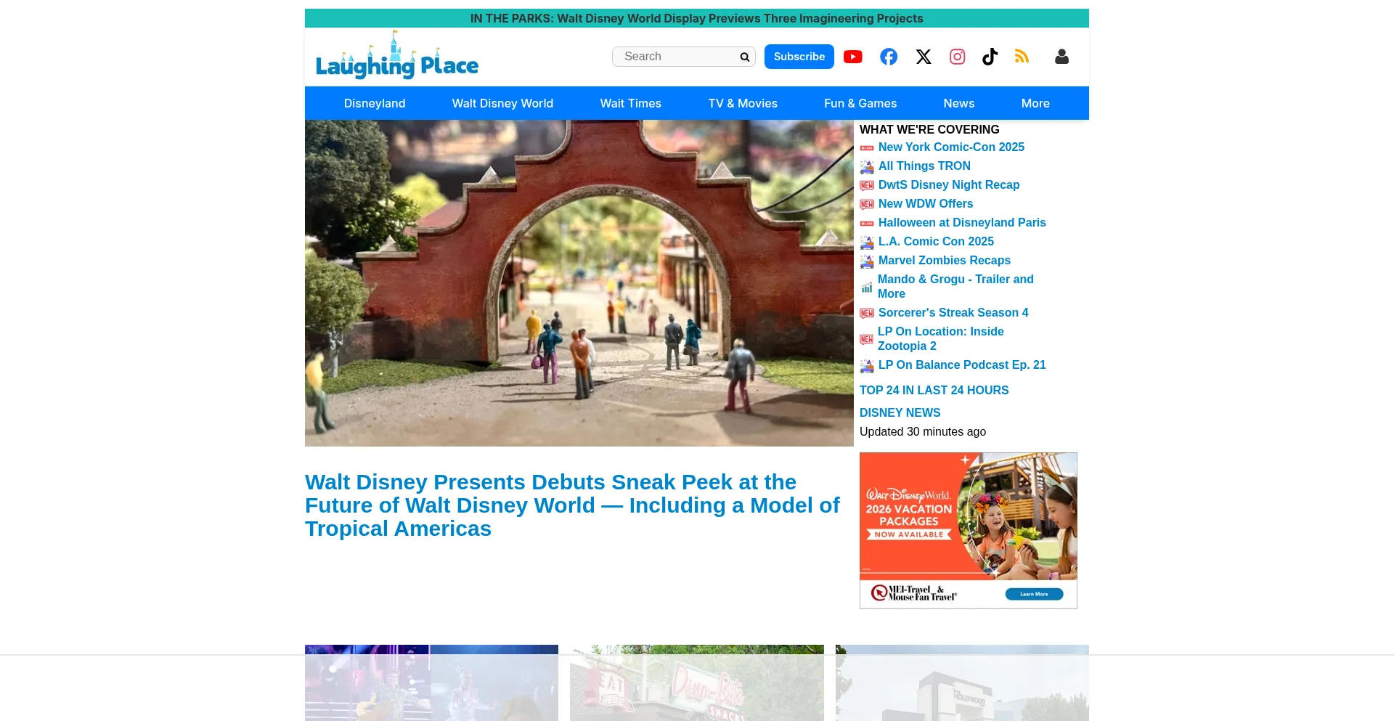Screen dimensions: 1394x721
Task: Expand the More navigation menu
Action: pyautogui.click(x=1035, y=103)
